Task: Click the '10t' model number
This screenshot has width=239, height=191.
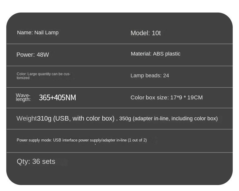Action: (156, 33)
